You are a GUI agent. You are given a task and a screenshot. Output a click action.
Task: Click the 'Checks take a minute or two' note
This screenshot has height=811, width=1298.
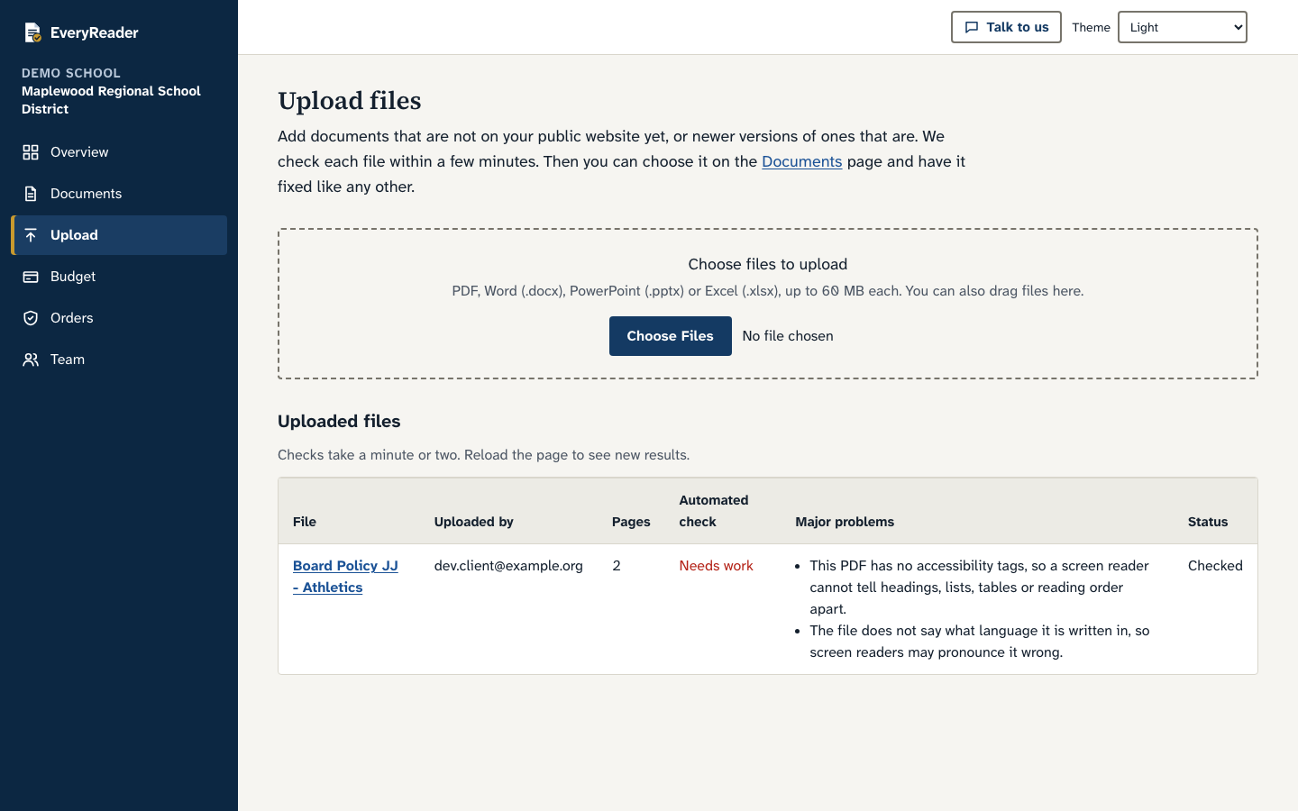click(483, 455)
